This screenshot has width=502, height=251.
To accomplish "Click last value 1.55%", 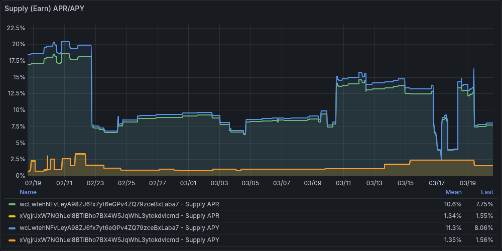I will coord(485,216).
